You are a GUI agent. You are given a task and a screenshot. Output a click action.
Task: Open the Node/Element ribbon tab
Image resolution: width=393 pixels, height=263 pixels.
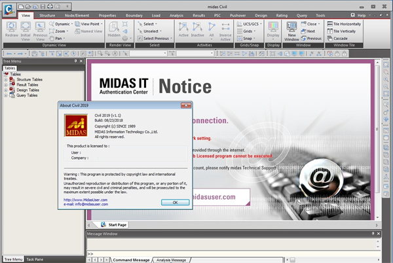click(x=77, y=16)
